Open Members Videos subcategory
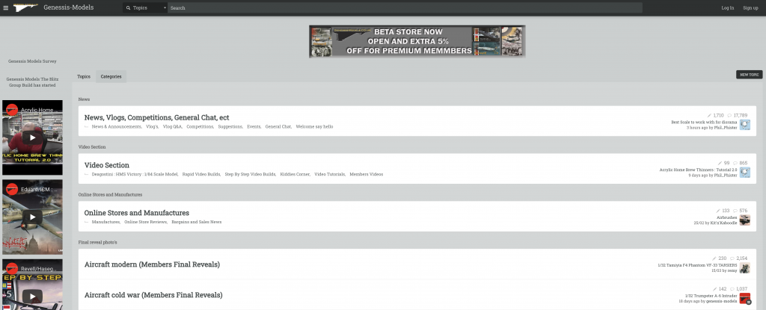 (367, 174)
